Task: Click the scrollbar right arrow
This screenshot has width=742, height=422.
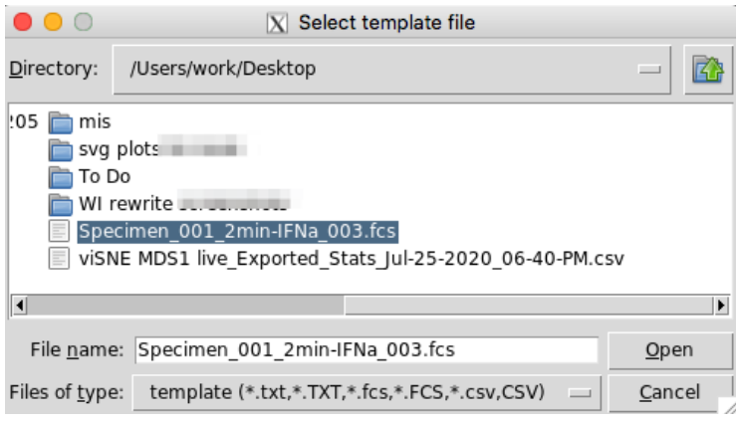Action: pyautogui.click(x=721, y=306)
